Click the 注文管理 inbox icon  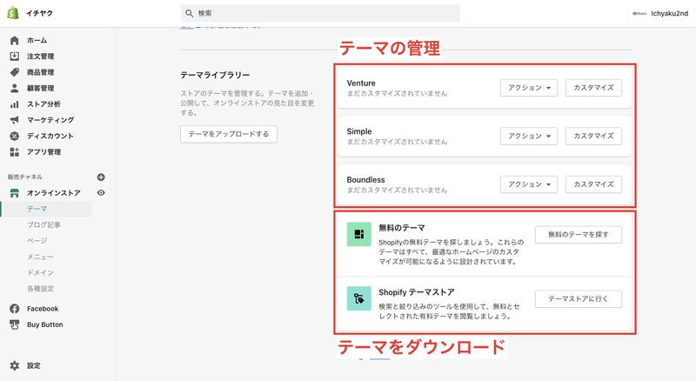pyautogui.click(x=15, y=57)
